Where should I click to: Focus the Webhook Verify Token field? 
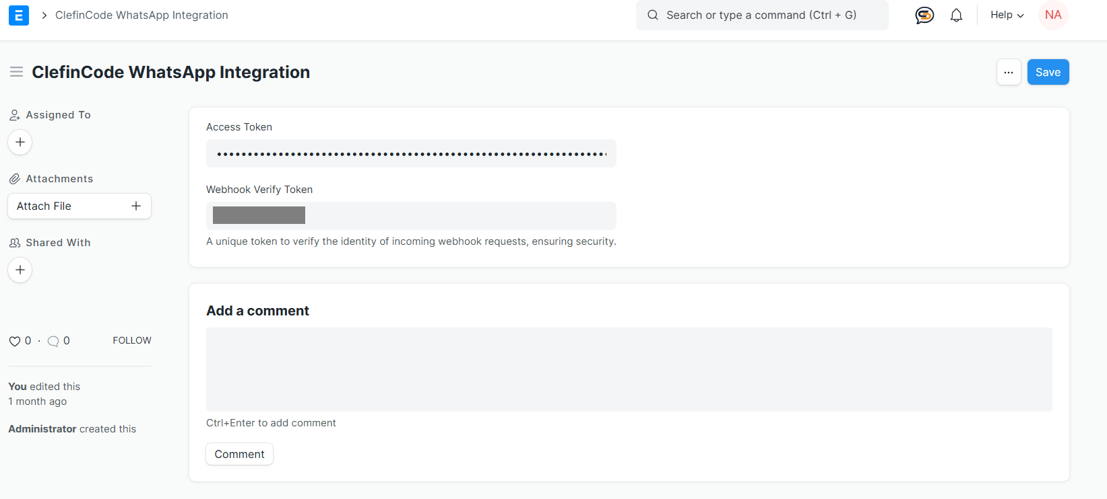pyautogui.click(x=411, y=216)
